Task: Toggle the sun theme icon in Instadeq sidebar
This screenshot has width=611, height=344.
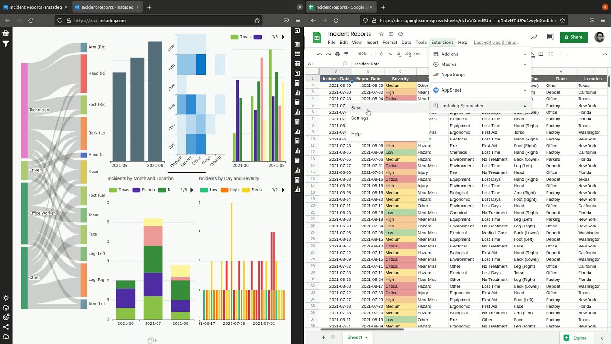Action: point(6,298)
